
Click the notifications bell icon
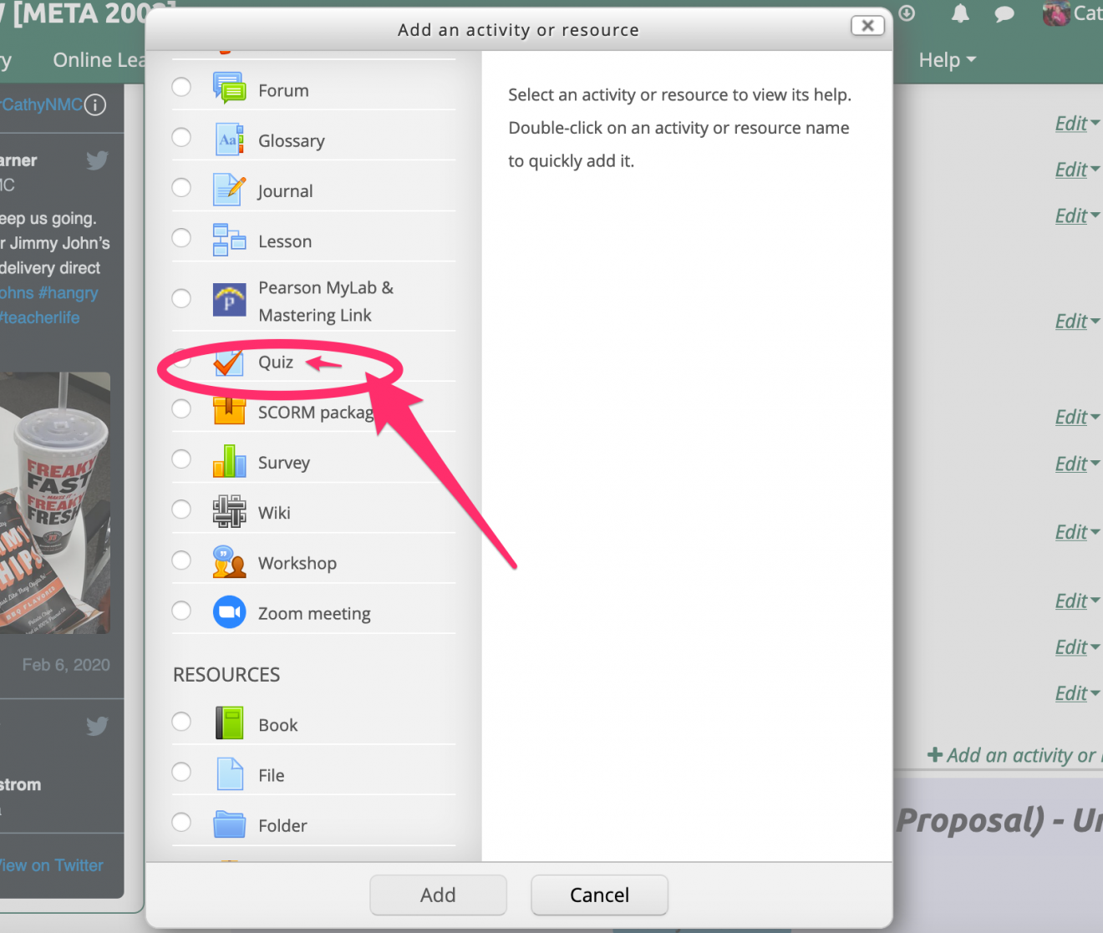click(958, 13)
